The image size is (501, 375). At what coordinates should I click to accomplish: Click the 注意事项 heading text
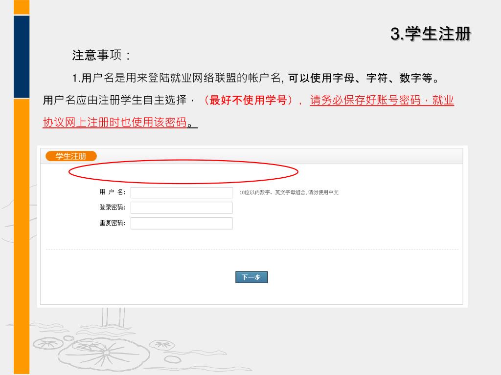tap(97, 55)
